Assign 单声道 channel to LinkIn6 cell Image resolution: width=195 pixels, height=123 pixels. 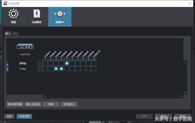tap(72, 63)
